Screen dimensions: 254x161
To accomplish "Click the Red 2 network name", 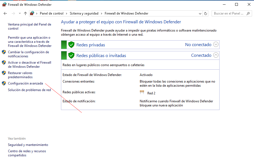I will (151, 93).
